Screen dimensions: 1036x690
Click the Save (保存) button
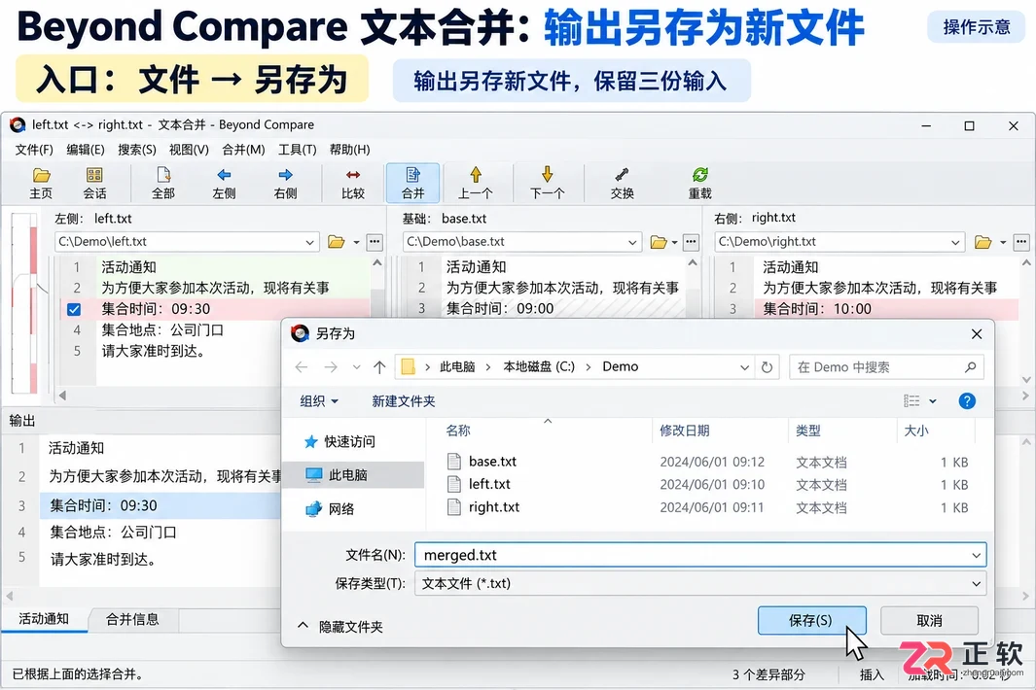tap(811, 620)
